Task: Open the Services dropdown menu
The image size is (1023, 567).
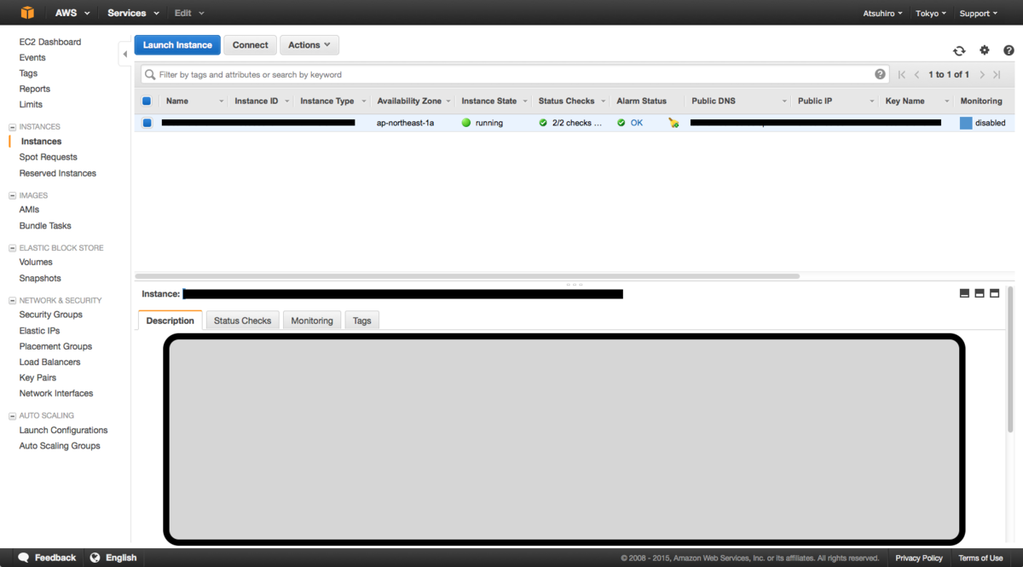Action: (134, 13)
